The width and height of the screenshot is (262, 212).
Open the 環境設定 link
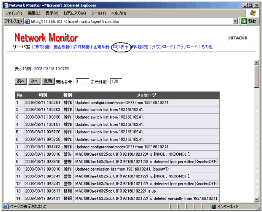click(x=140, y=47)
